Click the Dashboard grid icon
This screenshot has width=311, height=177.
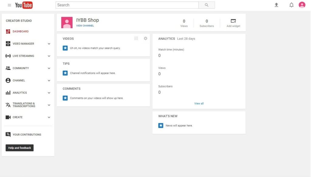[8, 32]
